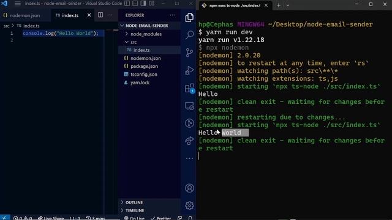This screenshot has height=220, width=392.
Task: Collapse the NODE-EMAIL-SENDER folder section
Action: pyautogui.click(x=149, y=26)
